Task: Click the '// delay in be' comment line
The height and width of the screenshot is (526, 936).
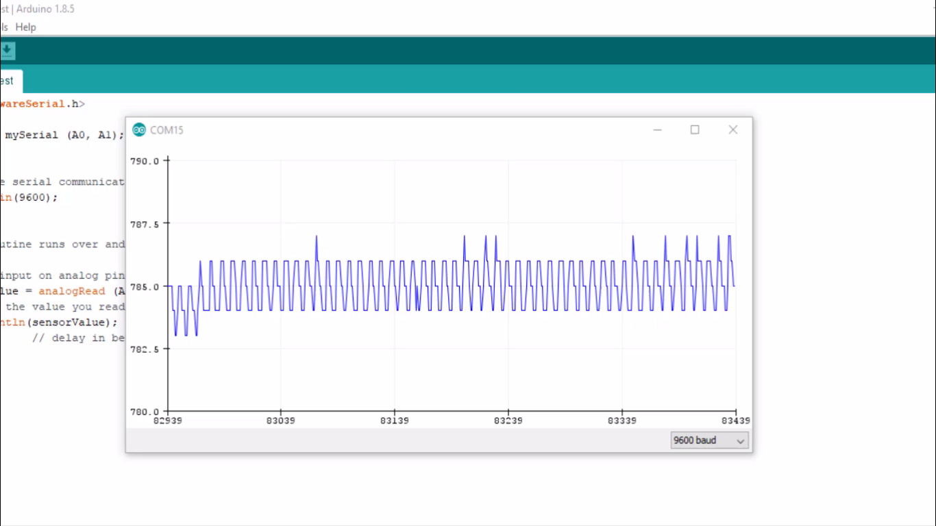Action: point(79,338)
